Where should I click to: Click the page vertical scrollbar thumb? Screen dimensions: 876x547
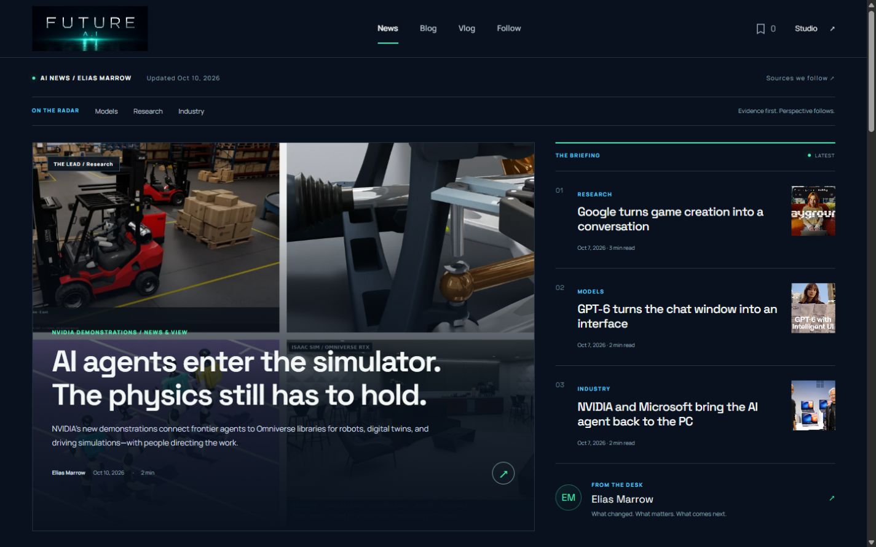click(871, 71)
